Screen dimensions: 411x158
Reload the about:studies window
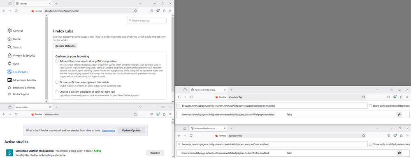click(16, 114)
